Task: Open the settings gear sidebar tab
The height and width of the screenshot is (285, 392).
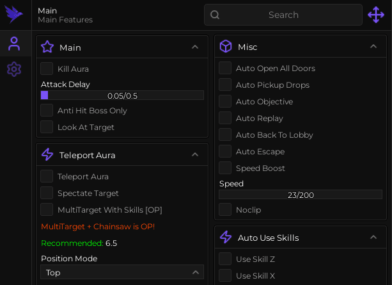Action: [x=14, y=69]
